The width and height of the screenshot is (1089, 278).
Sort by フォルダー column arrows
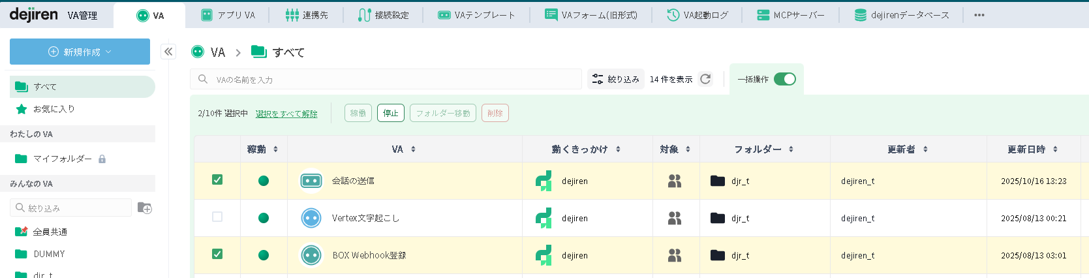pos(791,149)
